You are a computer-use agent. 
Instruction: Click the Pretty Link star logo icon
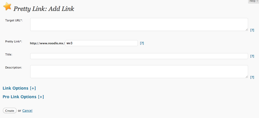click(7, 7)
